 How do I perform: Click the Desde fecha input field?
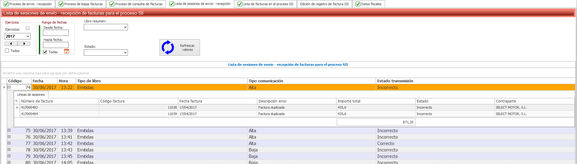pos(56,33)
